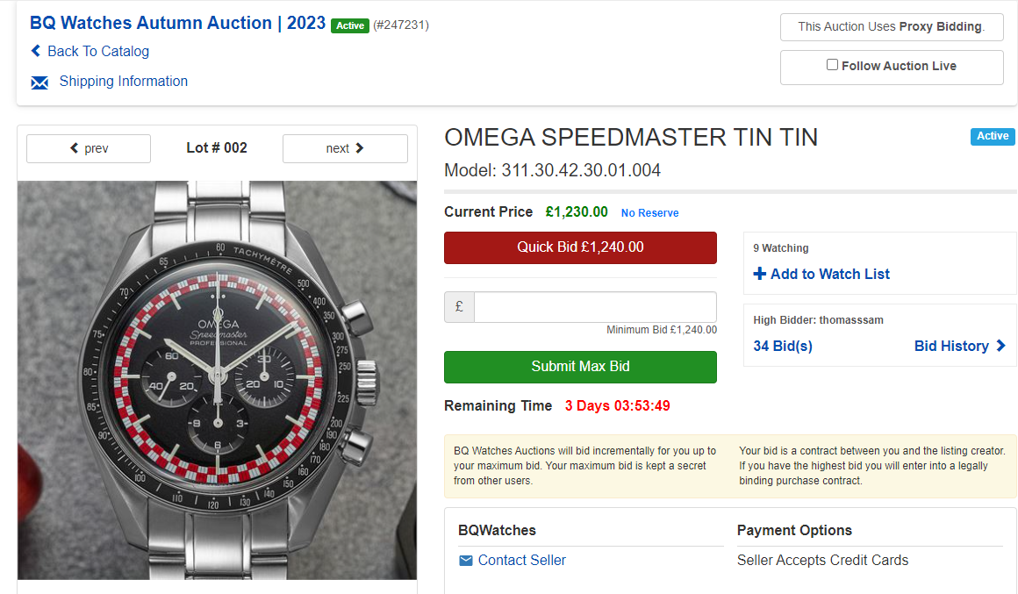The image size is (1018, 594).
Task: Click the Bid History right chevron
Action: [1000, 346]
